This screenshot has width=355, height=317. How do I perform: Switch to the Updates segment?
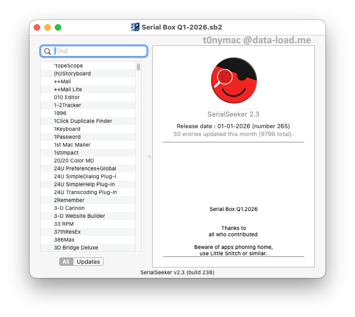[x=88, y=262]
